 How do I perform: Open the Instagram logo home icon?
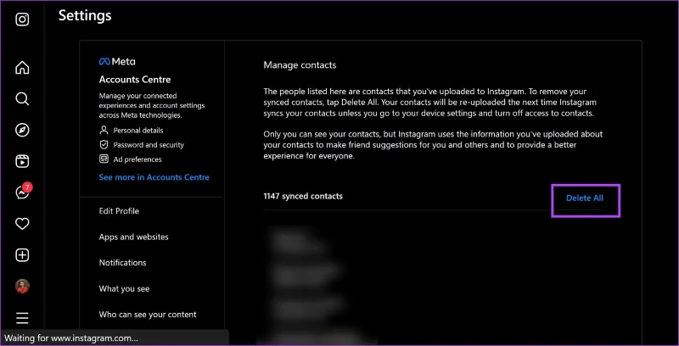pos(22,20)
